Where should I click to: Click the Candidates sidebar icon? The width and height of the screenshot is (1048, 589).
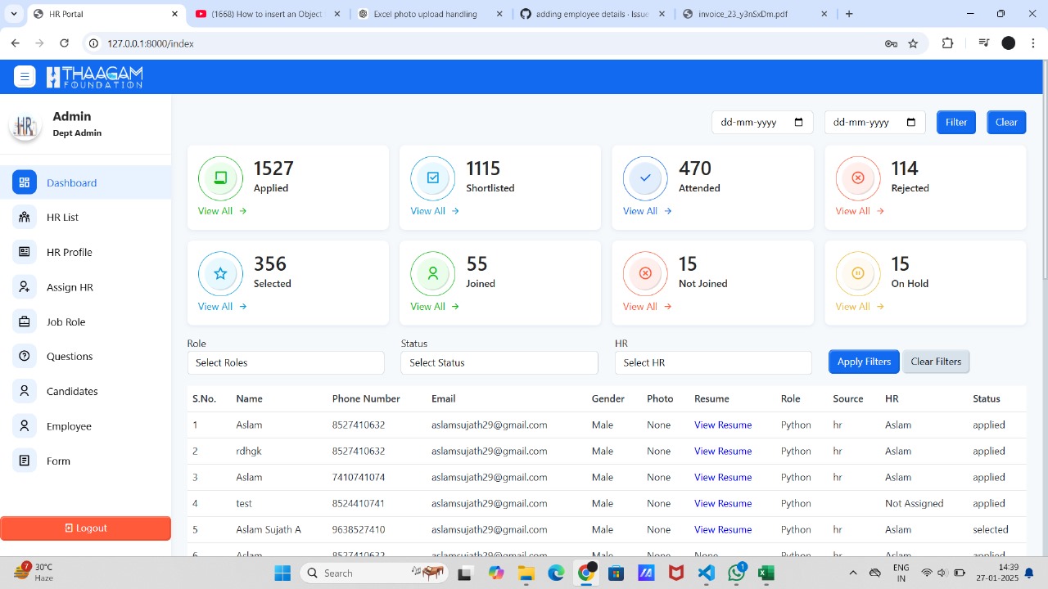coord(25,391)
